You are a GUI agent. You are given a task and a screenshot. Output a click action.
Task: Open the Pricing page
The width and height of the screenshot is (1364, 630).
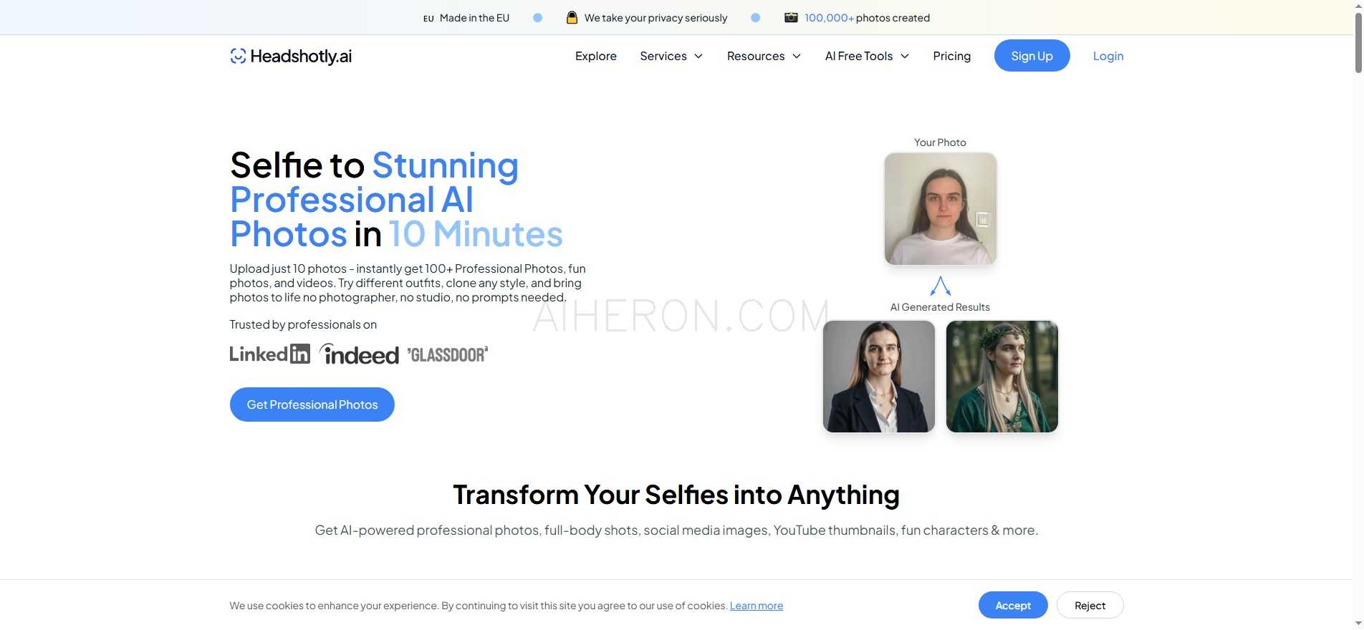coord(952,56)
